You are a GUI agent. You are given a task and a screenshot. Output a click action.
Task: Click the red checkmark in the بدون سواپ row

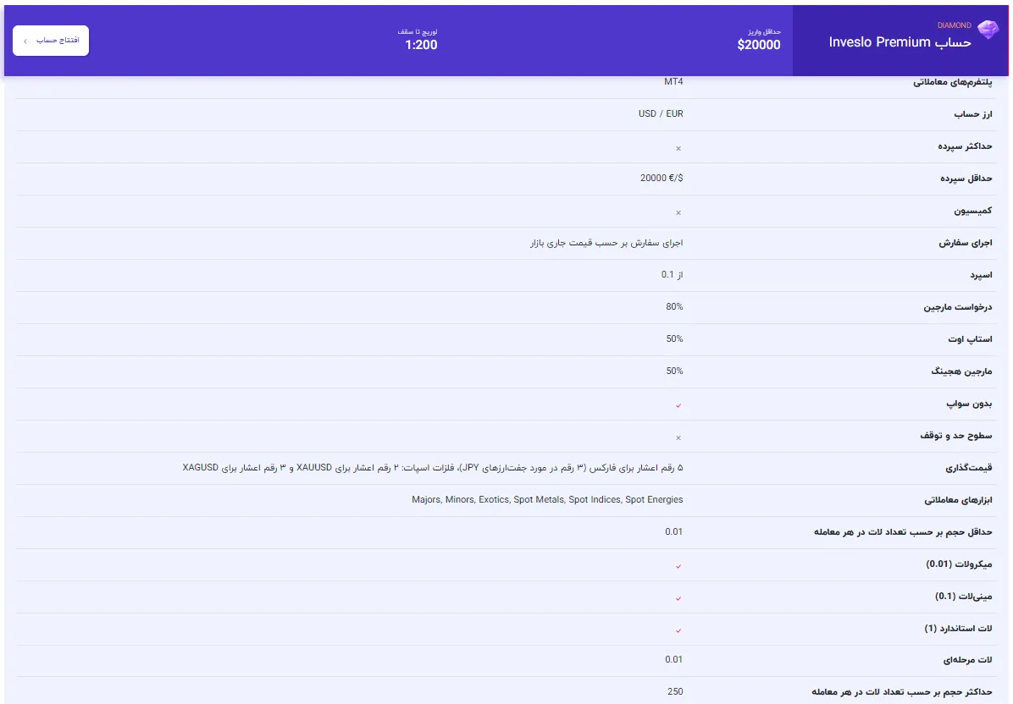point(678,405)
